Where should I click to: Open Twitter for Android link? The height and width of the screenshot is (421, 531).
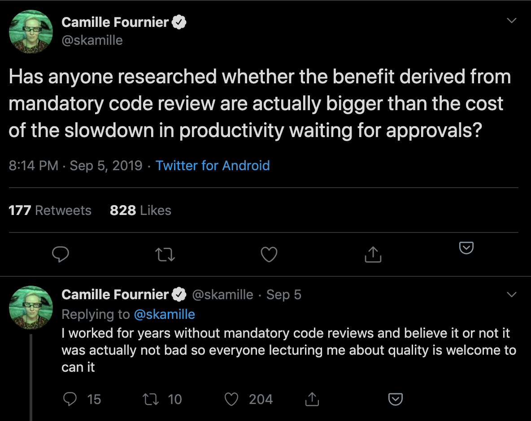213,166
